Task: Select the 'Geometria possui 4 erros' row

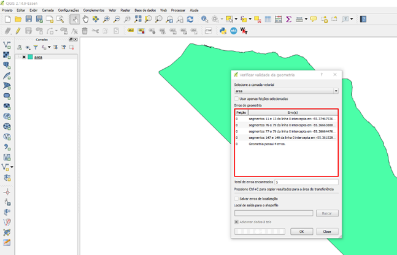Action: [x=287, y=144]
